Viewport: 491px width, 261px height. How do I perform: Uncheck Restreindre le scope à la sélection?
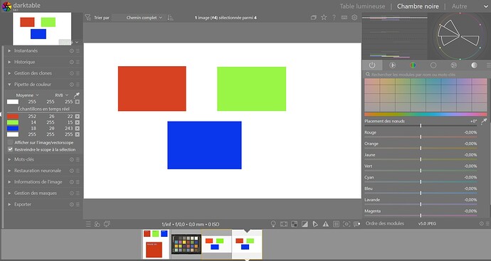coord(11,149)
